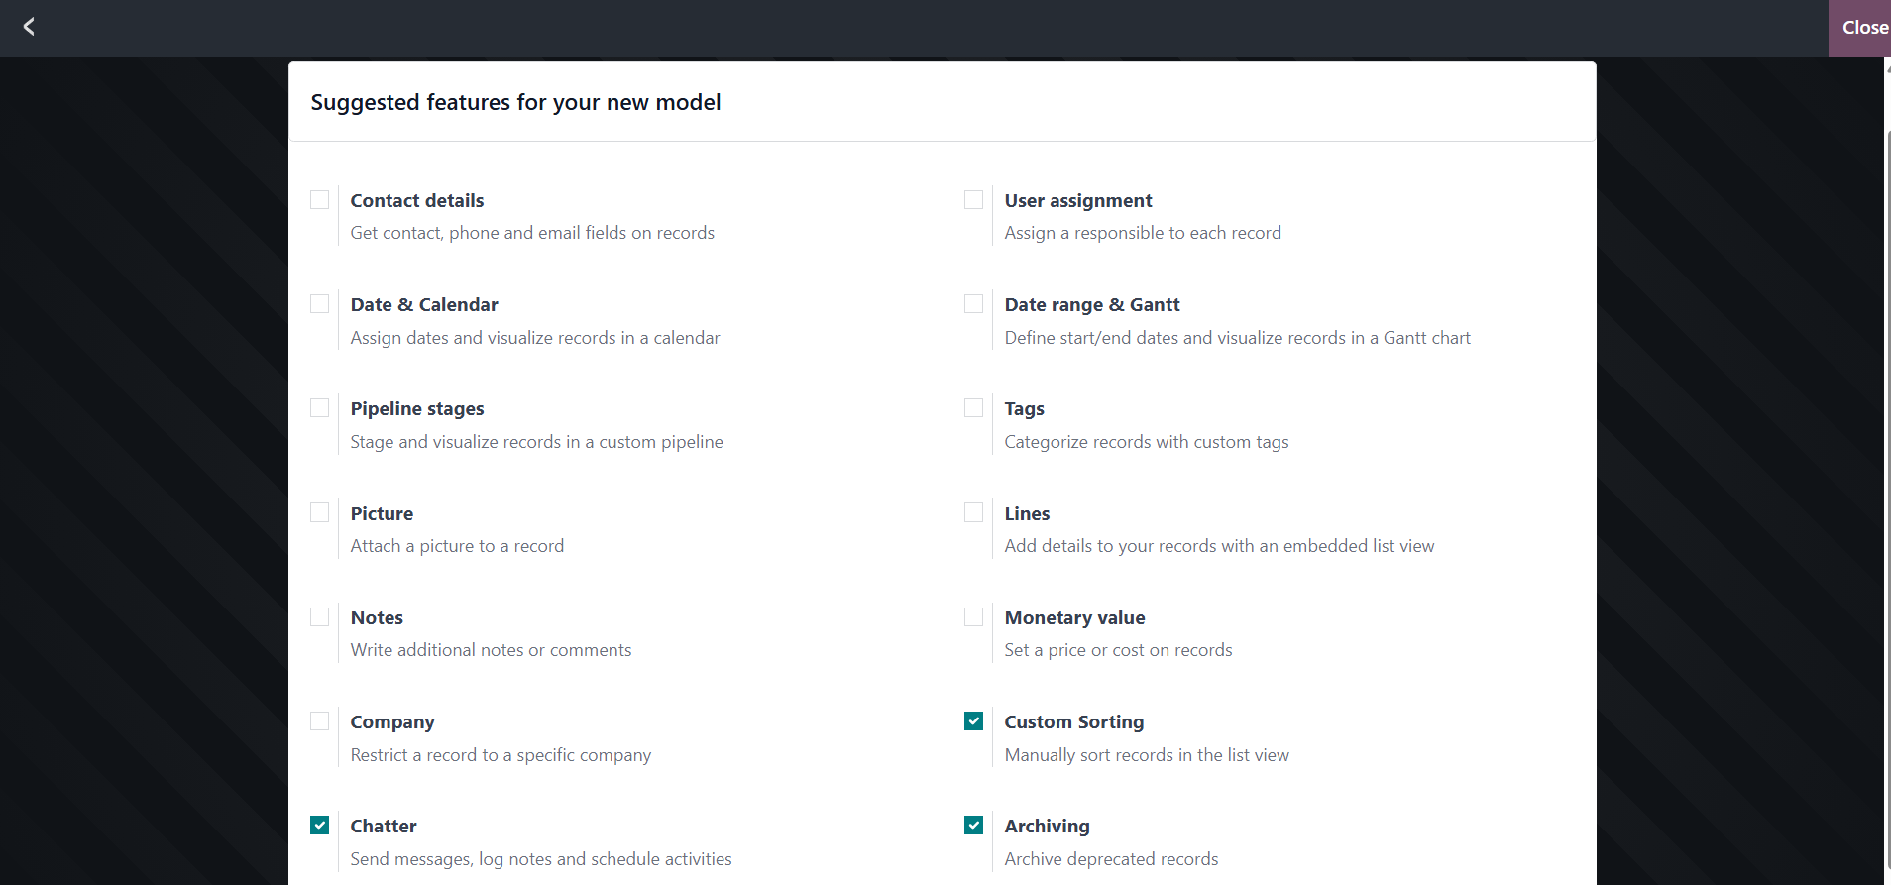Screen dimensions: 1891x885
Task: Click the Custom Sorting label
Action: [1073, 722]
